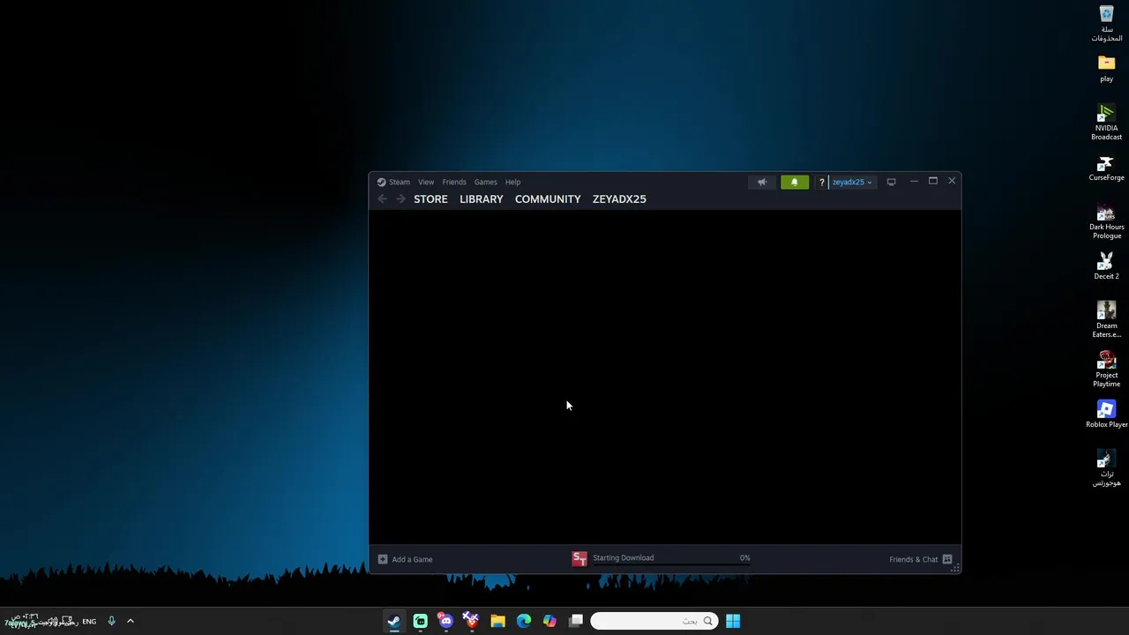Open downloads via Starting Download text

(623, 557)
